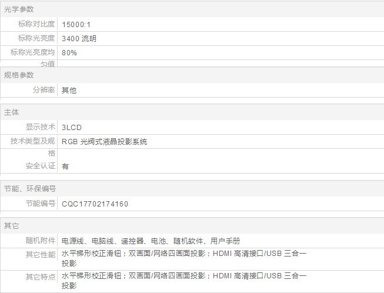Select the 标称光亮度 label
Screen dimensions: 384x293
(36, 38)
